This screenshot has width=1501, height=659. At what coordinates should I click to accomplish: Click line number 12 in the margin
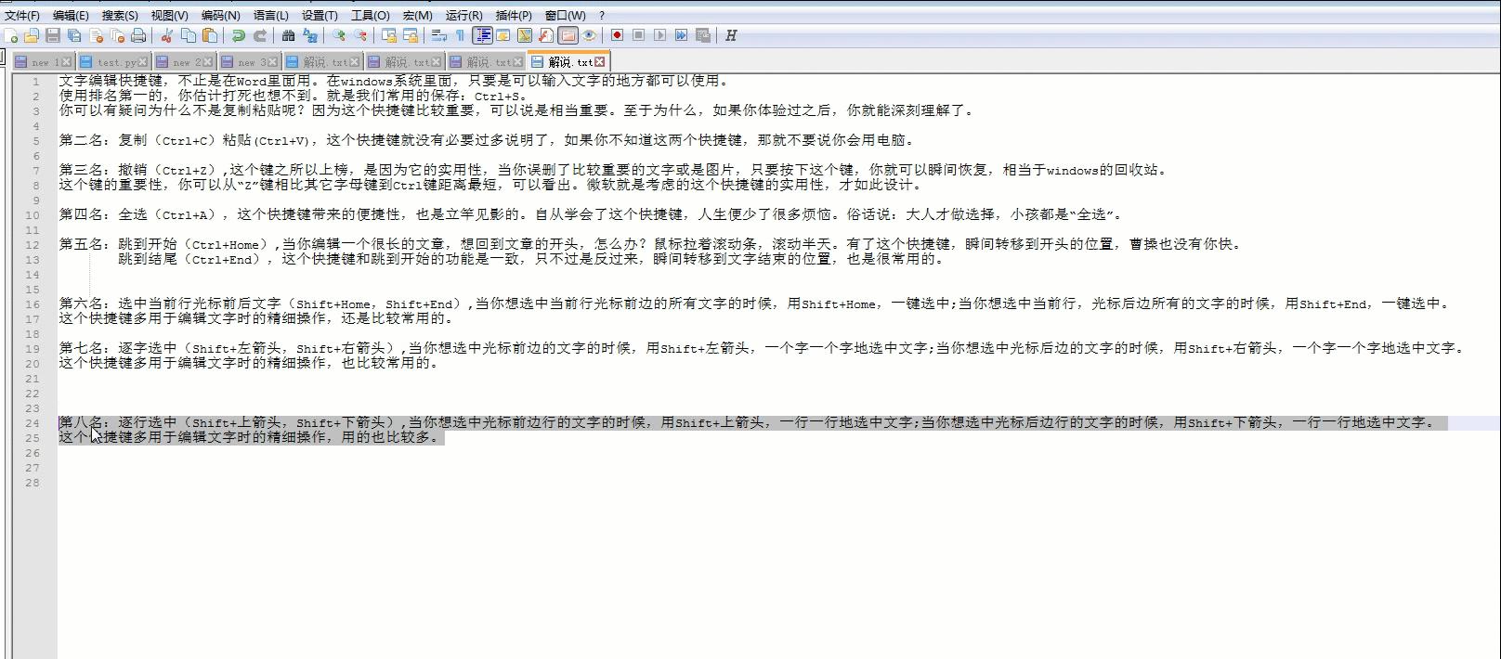click(33, 245)
